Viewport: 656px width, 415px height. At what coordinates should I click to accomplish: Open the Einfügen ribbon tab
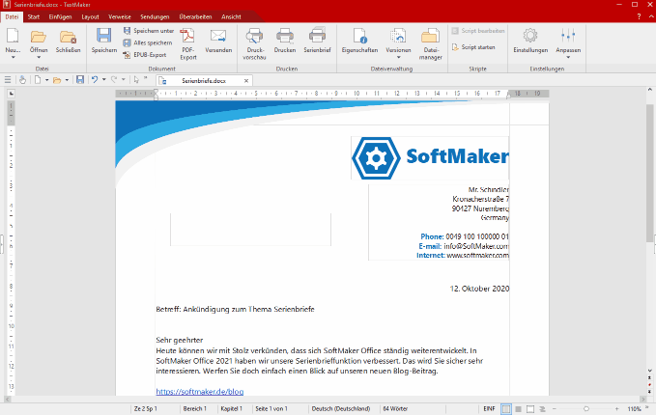click(x=60, y=16)
